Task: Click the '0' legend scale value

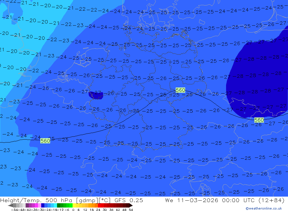Action: [73, 210]
